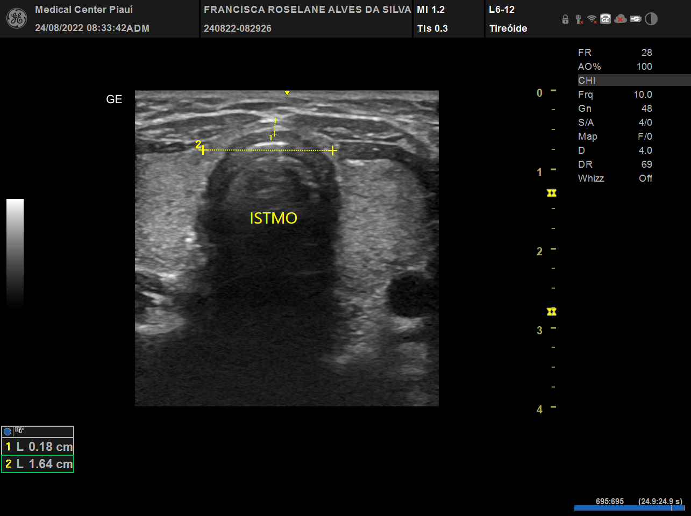Click the padlock icon in status bar
Viewport: 691px width, 516px height.
point(565,19)
